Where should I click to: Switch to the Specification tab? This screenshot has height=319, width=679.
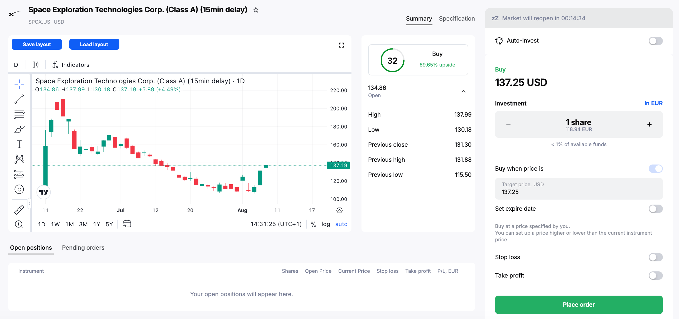(x=457, y=19)
